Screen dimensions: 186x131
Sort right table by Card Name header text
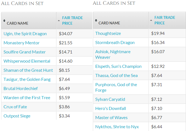(x=109, y=23)
